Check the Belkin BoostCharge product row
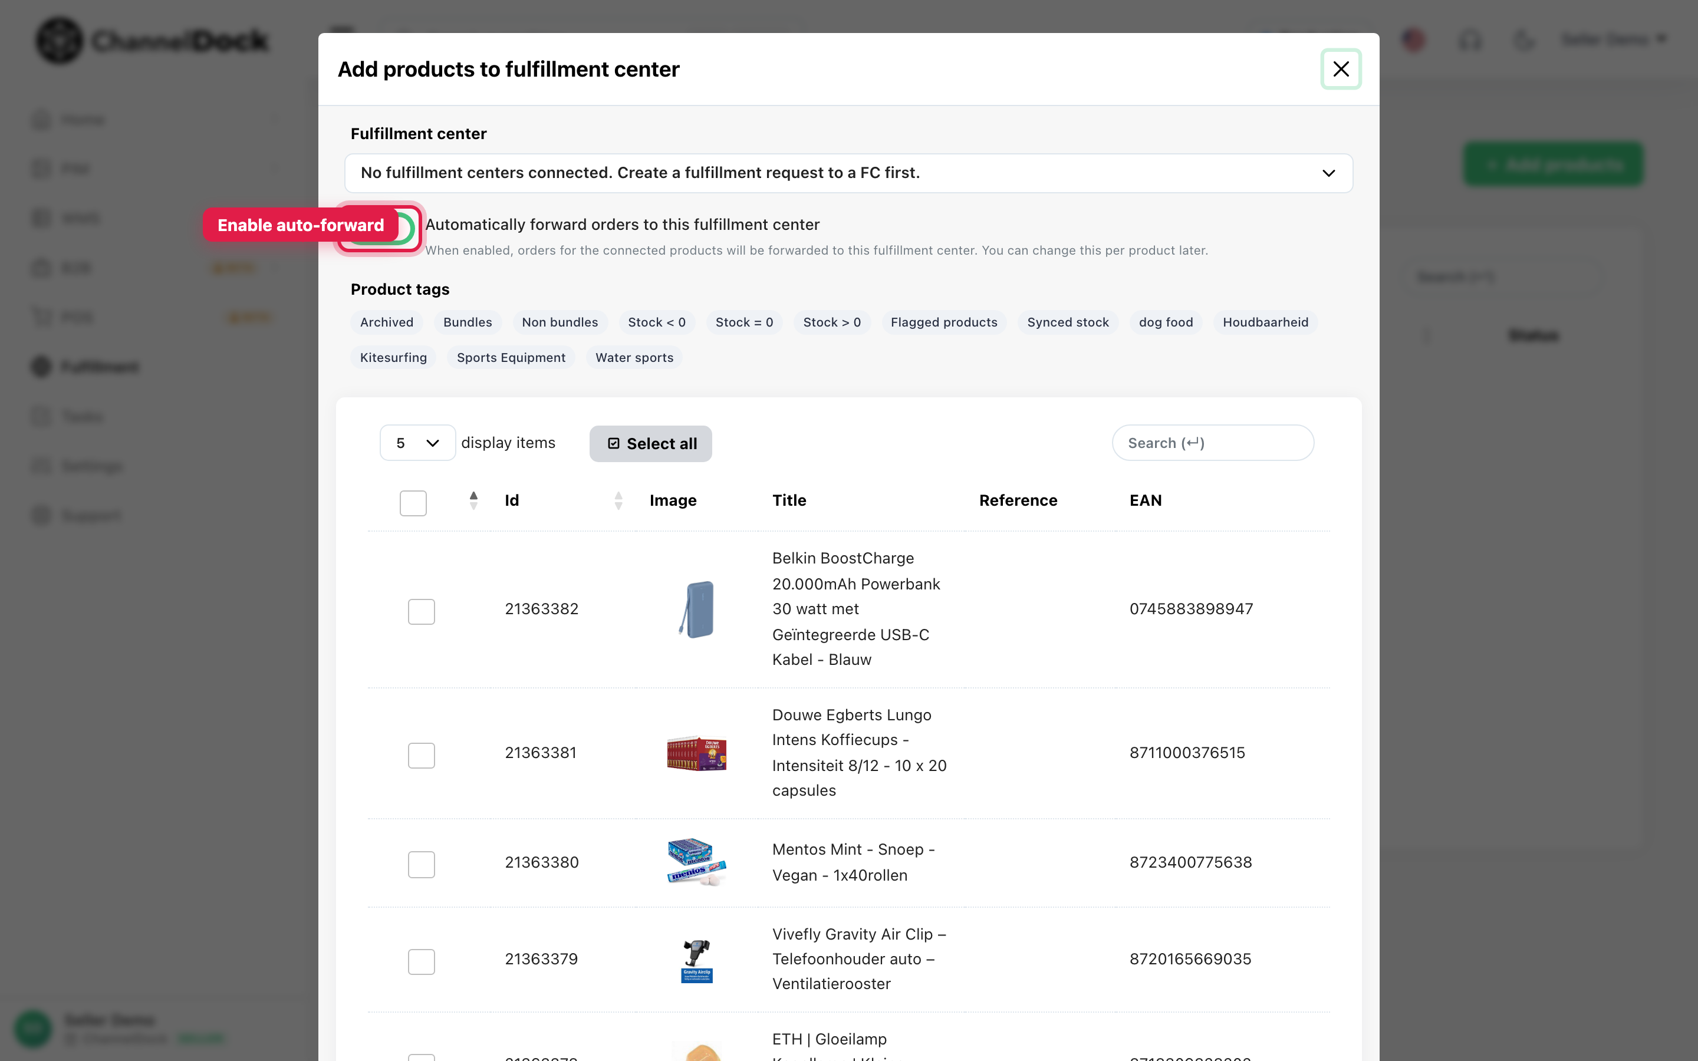 421,611
